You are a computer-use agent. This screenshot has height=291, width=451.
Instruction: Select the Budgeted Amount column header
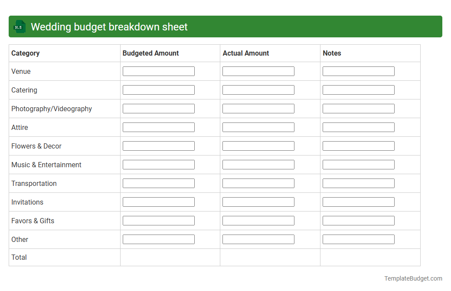pos(150,53)
